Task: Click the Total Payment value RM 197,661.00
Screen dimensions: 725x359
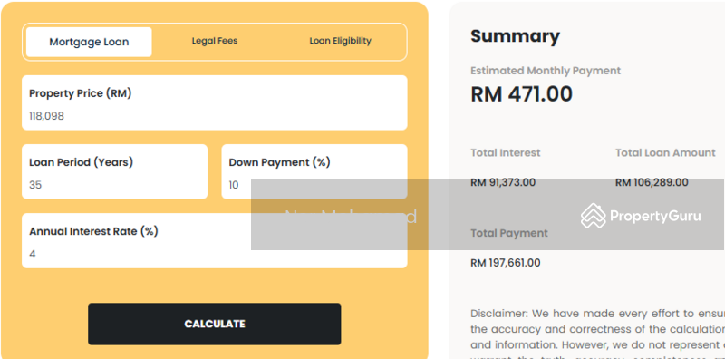Action: 506,263
